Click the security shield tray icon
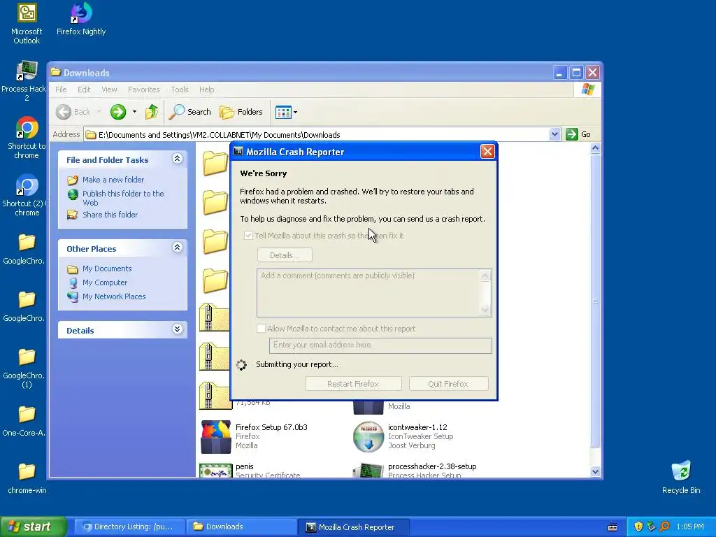 click(x=638, y=527)
